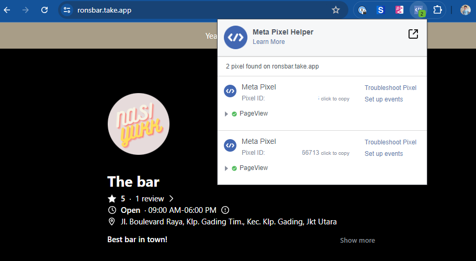
Task: Open Learn More link
Action: 269,42
